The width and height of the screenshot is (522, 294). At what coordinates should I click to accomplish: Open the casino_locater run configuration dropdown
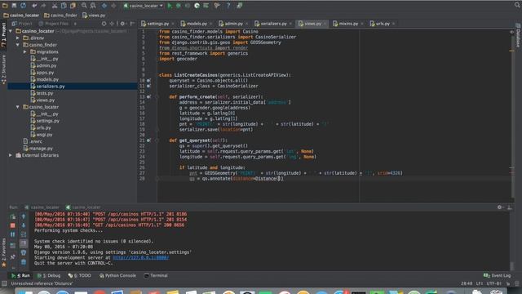pyautogui.click(x=144, y=6)
